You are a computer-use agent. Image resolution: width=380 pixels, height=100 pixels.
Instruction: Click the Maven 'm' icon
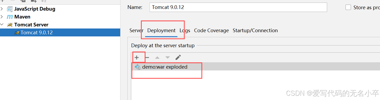click(10, 17)
